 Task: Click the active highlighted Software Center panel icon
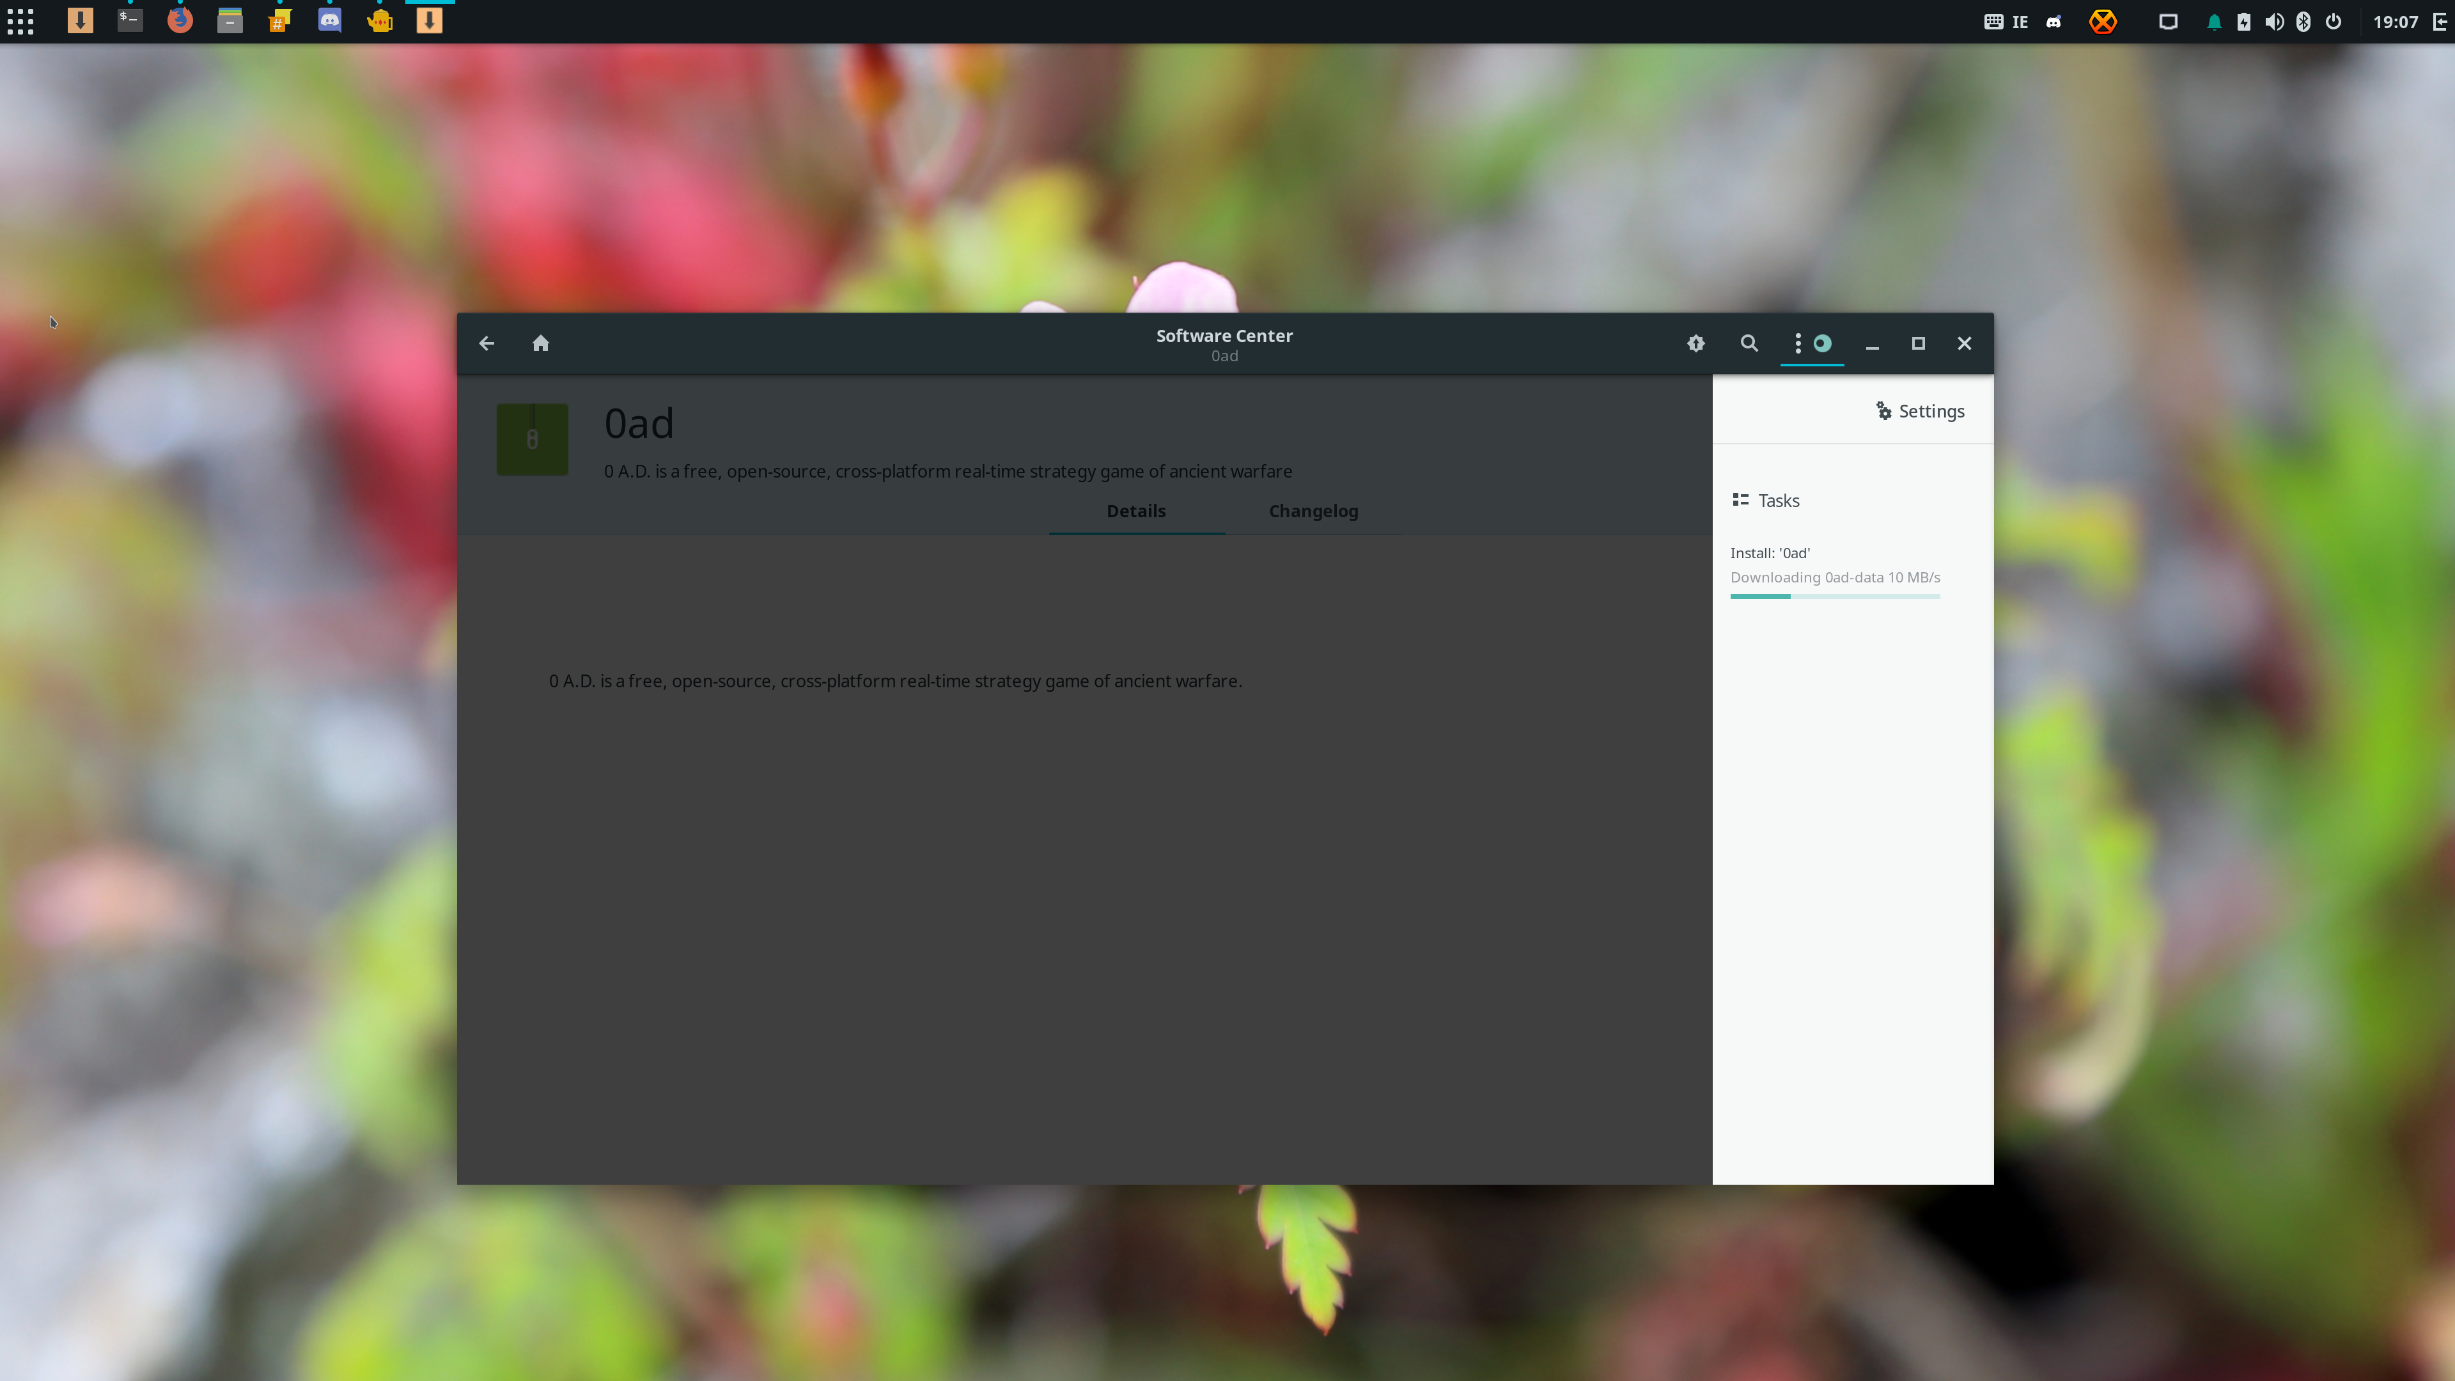[x=429, y=20]
